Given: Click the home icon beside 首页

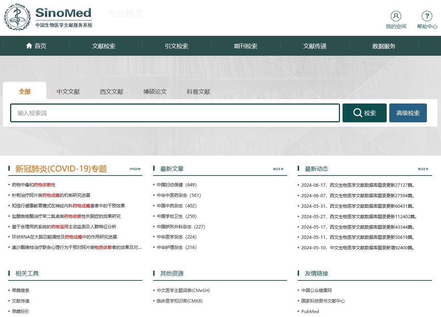Looking at the screenshot, I should [29, 46].
